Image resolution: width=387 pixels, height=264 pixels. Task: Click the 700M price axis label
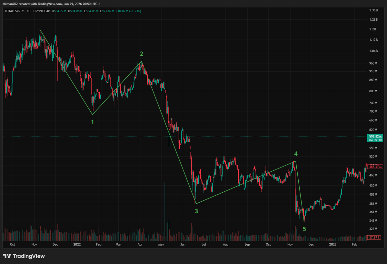[373, 111]
